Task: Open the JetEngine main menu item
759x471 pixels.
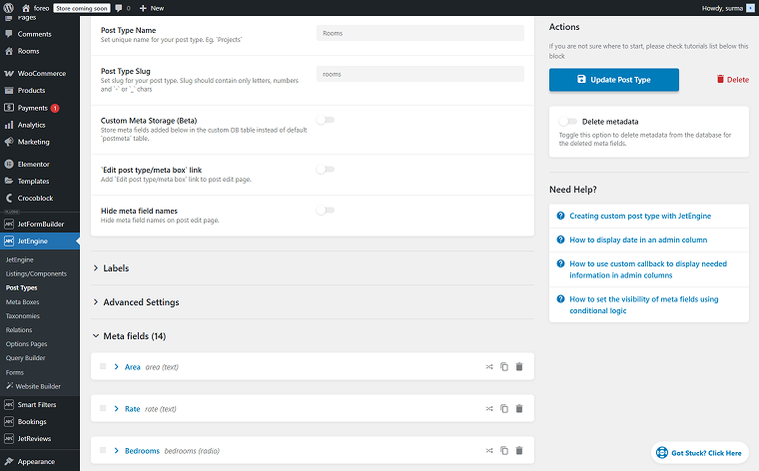Action: [x=40, y=240]
